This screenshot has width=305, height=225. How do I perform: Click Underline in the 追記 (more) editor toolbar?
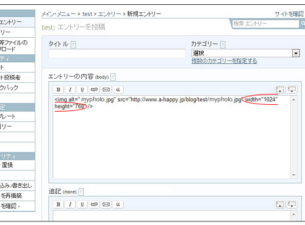[82, 204]
